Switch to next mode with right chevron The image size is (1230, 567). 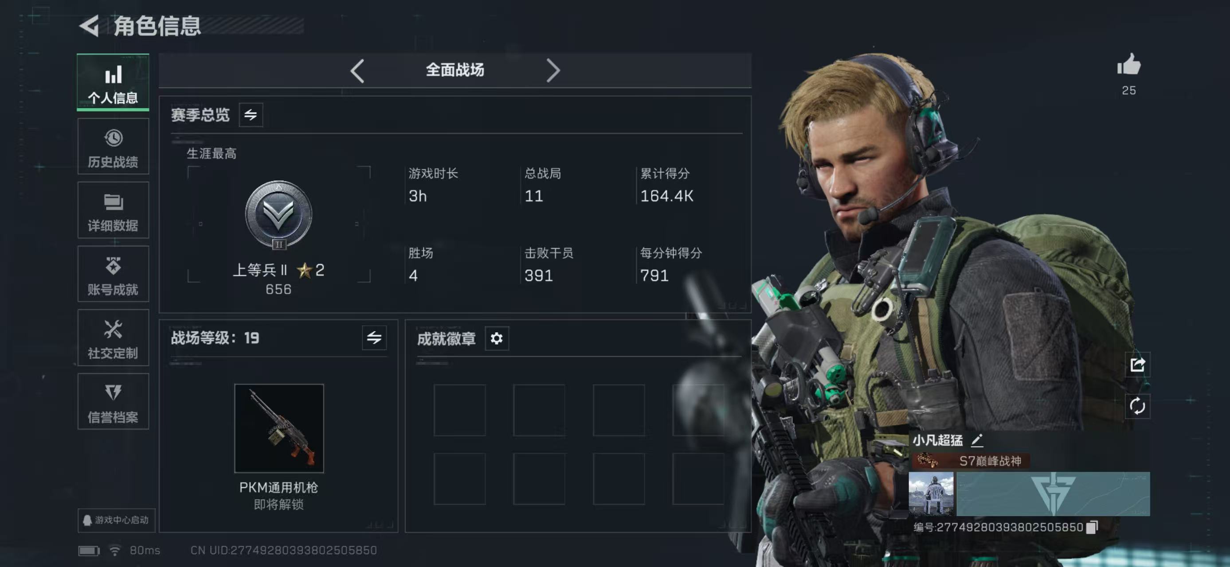coord(553,71)
